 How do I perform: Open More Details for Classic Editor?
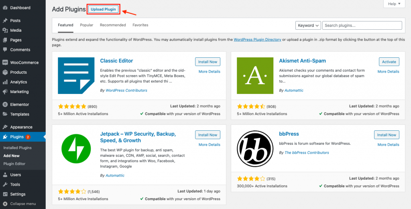(x=210, y=71)
